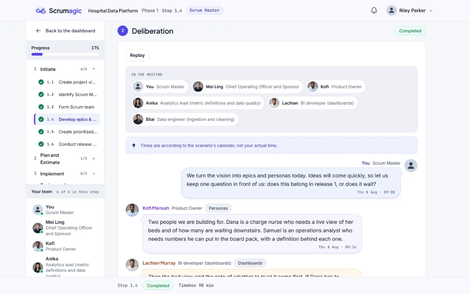The width and height of the screenshot is (470, 294).
Task: Open step 1.2 Identify Scrum Master
Action: pos(67,94)
